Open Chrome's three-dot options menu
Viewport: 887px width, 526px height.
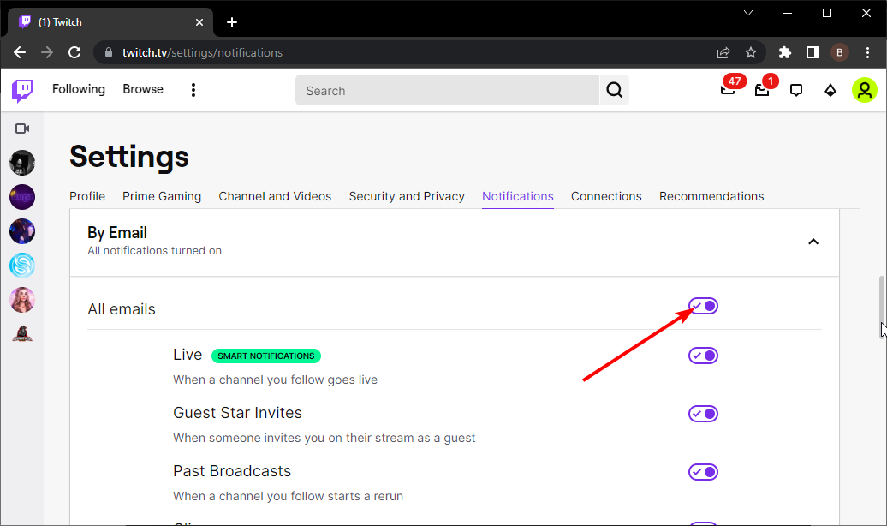point(868,52)
